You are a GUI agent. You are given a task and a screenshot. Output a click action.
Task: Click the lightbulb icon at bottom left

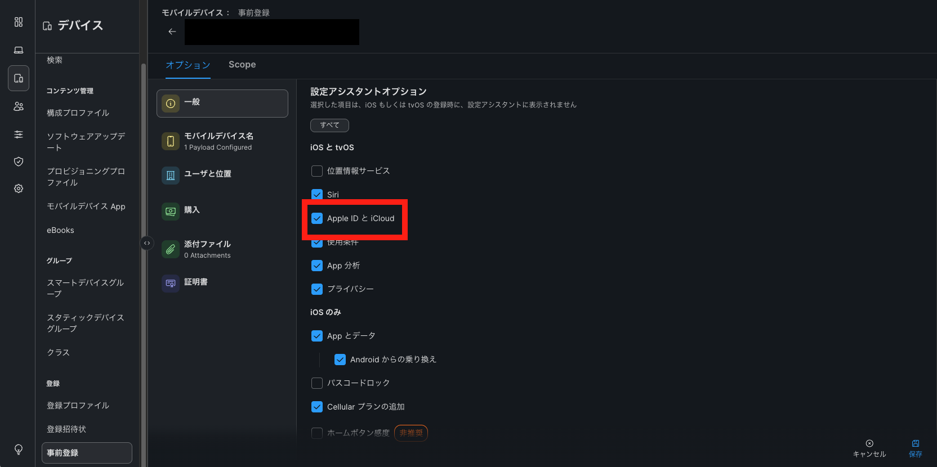pyautogui.click(x=19, y=450)
